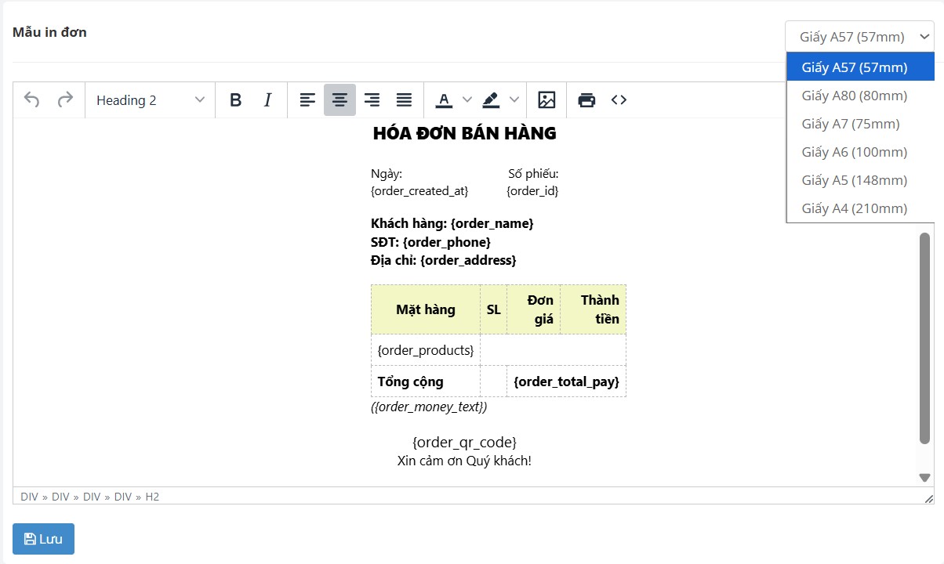
Task: Toggle italic formatting
Action: pos(267,100)
